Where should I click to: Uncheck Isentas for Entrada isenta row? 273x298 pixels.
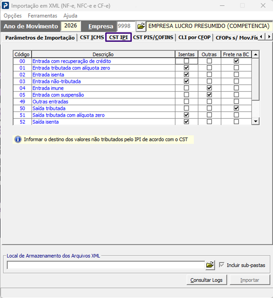[x=186, y=74]
